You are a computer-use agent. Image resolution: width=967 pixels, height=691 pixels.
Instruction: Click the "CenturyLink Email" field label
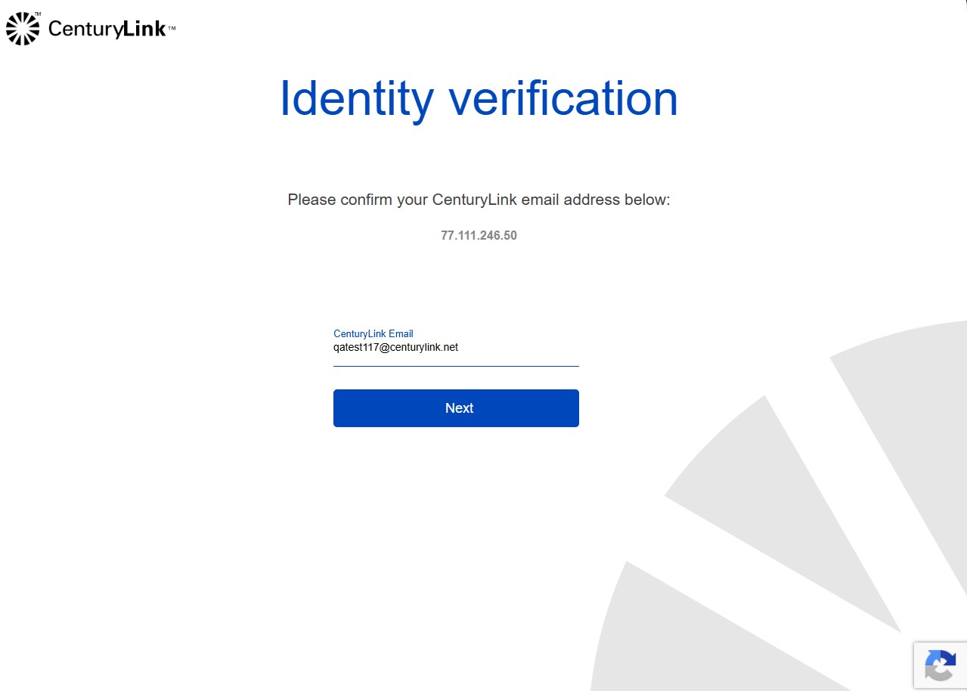point(373,333)
